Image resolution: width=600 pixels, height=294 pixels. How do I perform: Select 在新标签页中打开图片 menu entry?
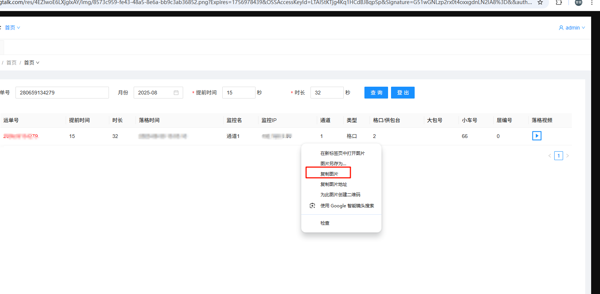pyautogui.click(x=342, y=153)
